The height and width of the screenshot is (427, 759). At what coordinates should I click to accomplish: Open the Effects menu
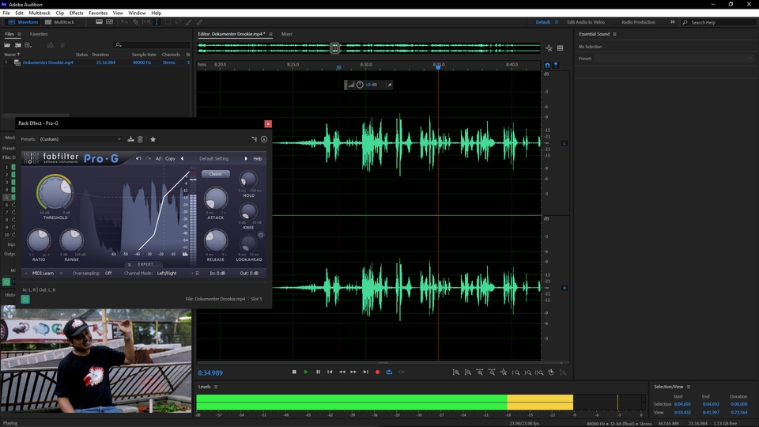point(76,13)
